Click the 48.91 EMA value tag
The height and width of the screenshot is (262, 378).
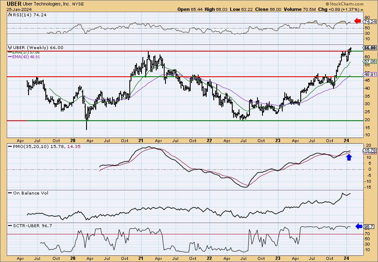coord(370,74)
